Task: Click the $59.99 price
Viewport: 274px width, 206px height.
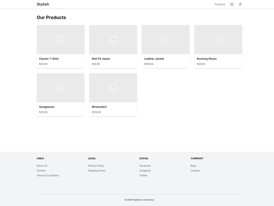Action: (x=96, y=64)
